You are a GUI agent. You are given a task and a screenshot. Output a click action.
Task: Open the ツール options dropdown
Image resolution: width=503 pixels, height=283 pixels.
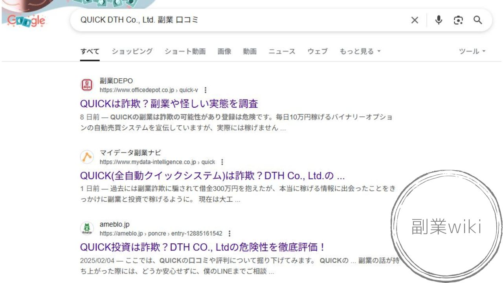click(x=472, y=51)
